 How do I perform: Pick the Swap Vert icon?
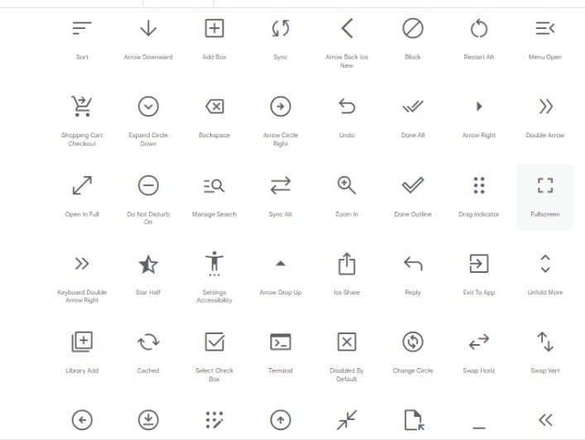pyautogui.click(x=545, y=342)
